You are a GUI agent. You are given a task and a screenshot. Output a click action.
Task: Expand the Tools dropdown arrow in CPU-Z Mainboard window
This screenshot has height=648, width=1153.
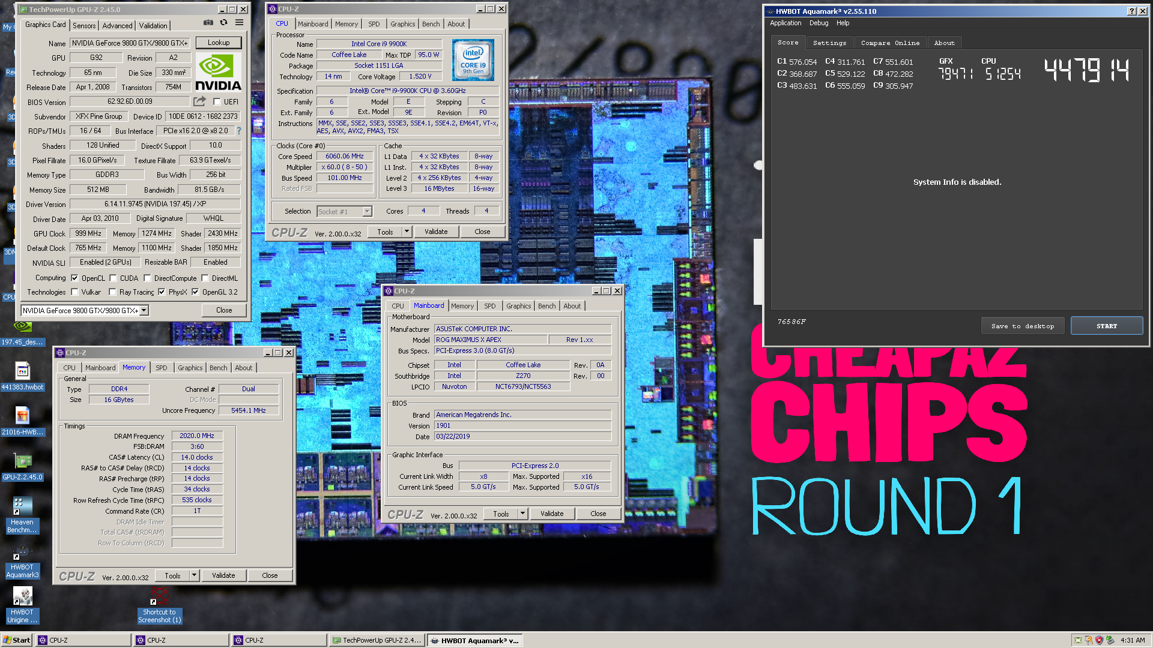pos(522,514)
